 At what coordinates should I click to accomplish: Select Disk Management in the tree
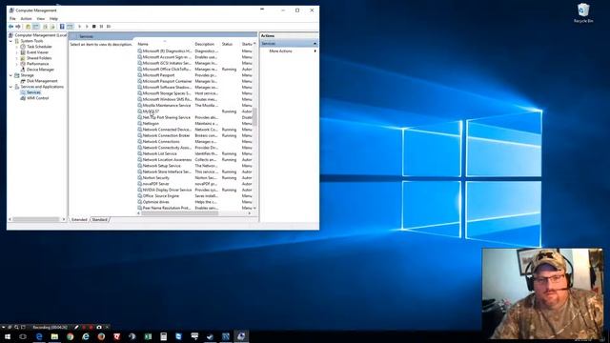42,81
